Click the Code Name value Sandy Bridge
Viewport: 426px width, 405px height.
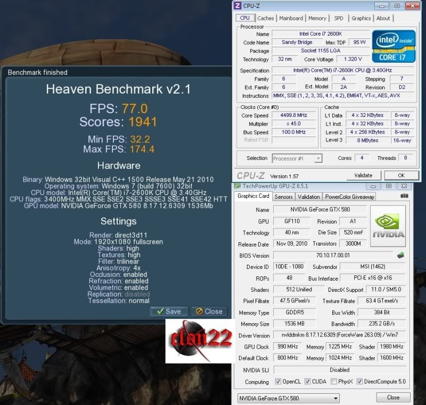297,43
